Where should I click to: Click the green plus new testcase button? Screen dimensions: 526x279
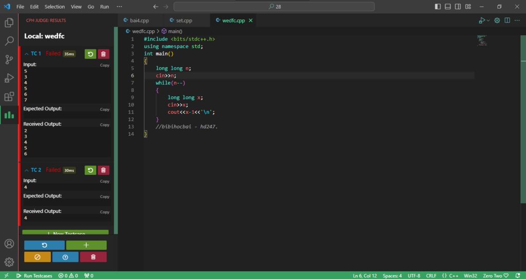pyautogui.click(x=86, y=245)
